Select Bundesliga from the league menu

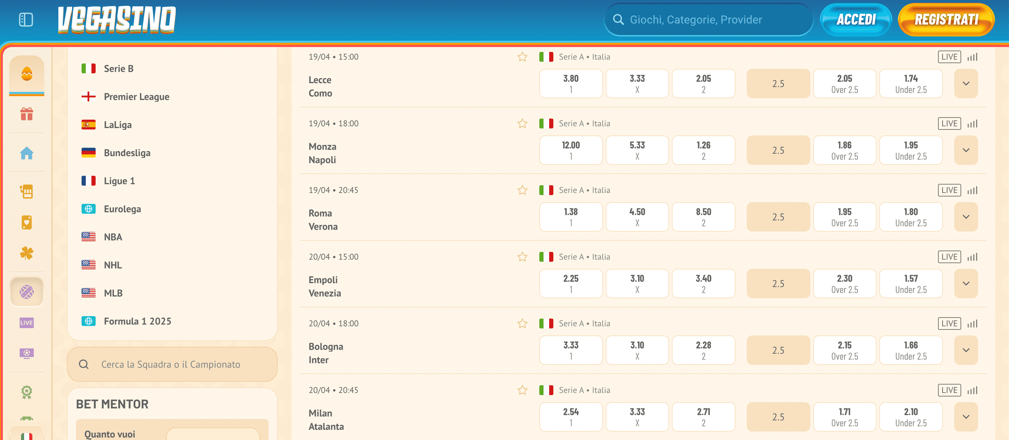127,153
